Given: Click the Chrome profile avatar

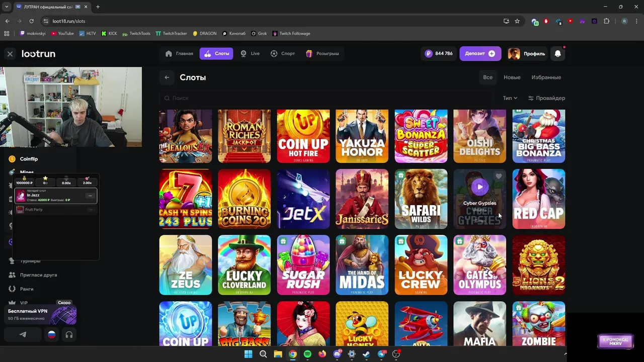Looking at the screenshot, I should tap(624, 21).
